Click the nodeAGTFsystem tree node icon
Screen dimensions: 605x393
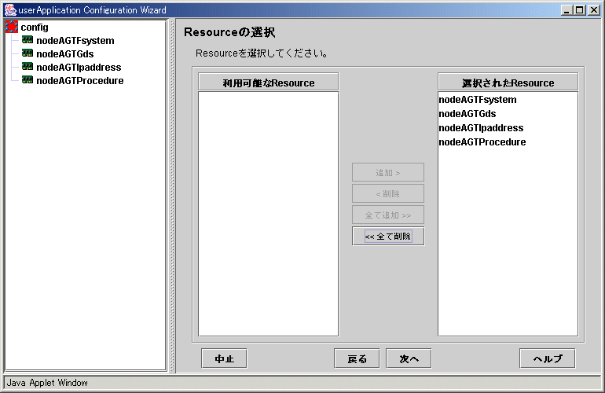pyautogui.click(x=27, y=39)
